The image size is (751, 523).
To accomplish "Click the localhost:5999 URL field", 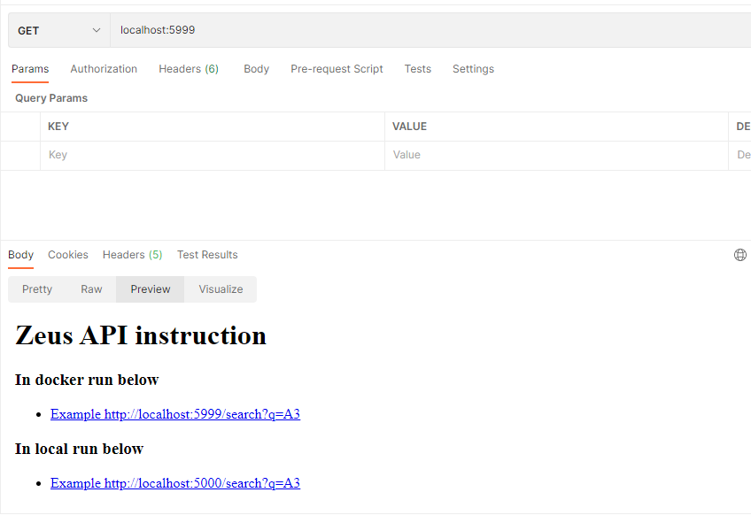I will click(430, 30).
